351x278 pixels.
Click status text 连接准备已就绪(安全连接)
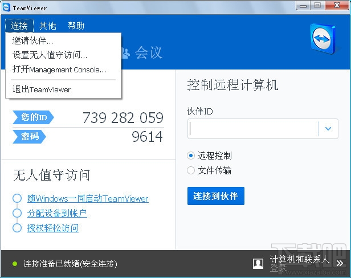point(70,264)
